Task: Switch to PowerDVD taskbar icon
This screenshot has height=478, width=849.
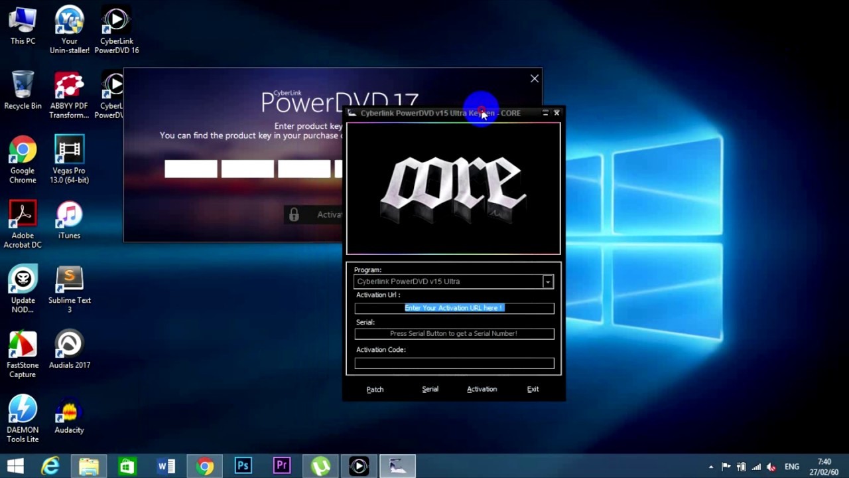Action: (359, 466)
